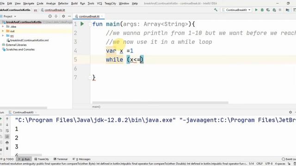
Task: Click the Debug bug icon in the toolbar
Action: [262, 10]
